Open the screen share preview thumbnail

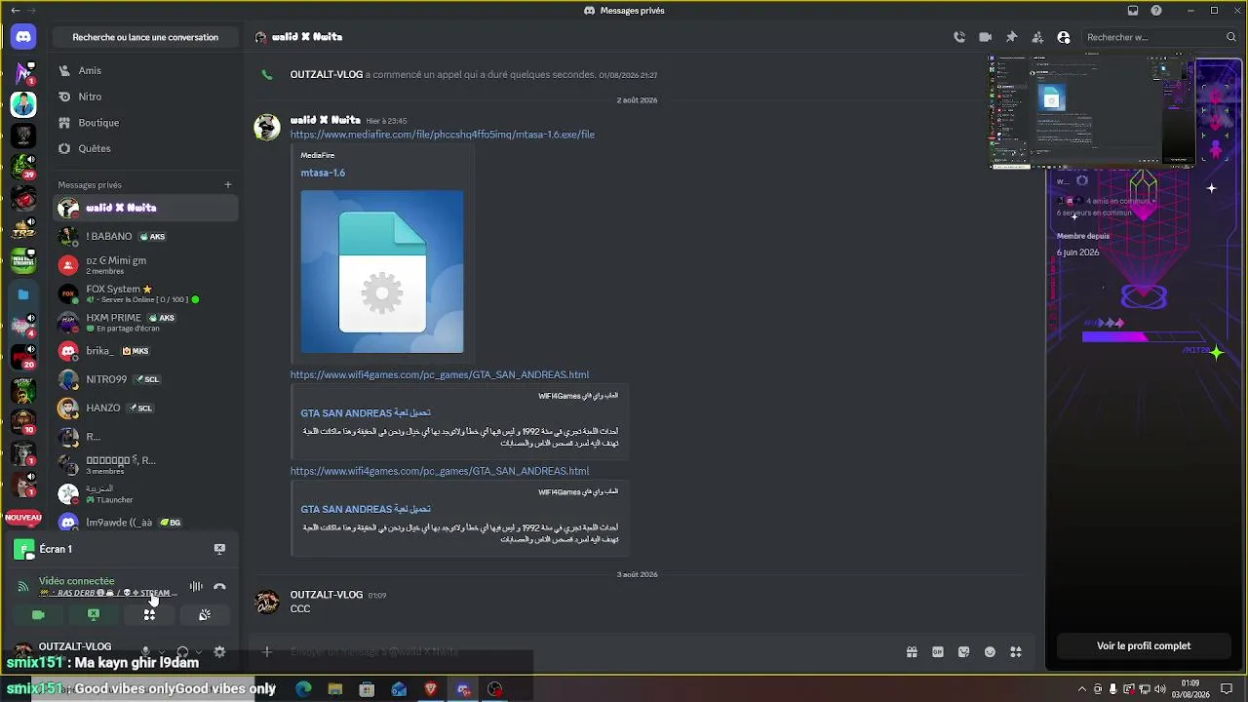[1092, 111]
